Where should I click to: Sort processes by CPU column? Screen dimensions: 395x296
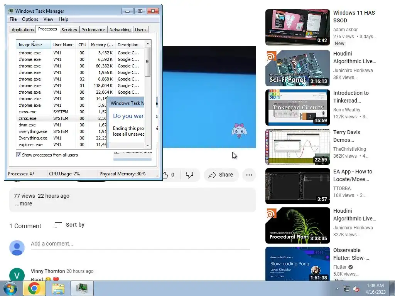[x=82, y=45]
